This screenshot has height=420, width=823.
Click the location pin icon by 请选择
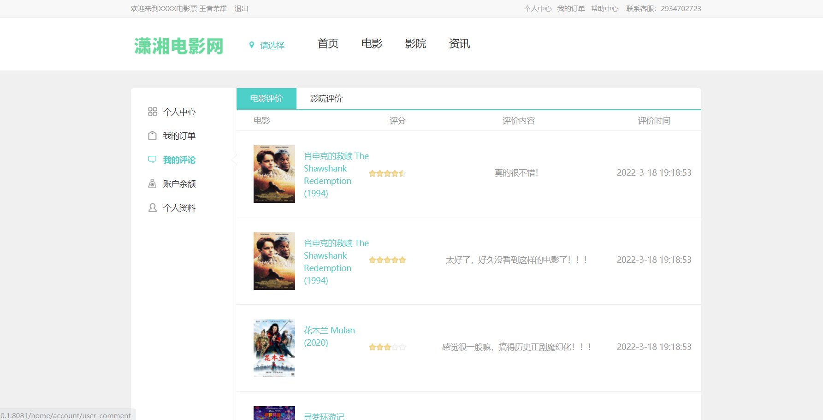click(x=252, y=45)
